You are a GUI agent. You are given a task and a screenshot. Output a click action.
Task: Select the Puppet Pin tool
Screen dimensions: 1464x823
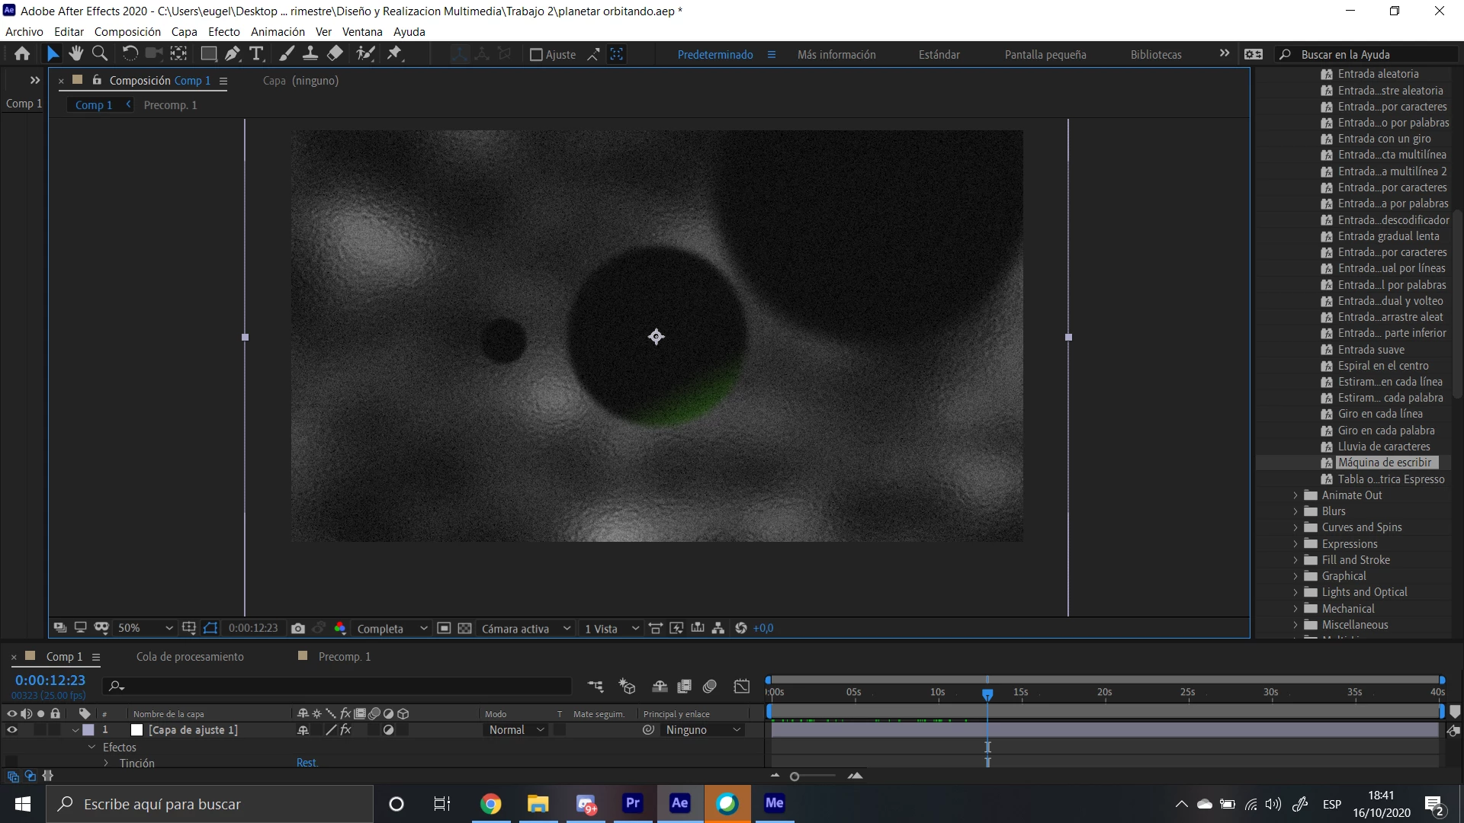click(394, 53)
